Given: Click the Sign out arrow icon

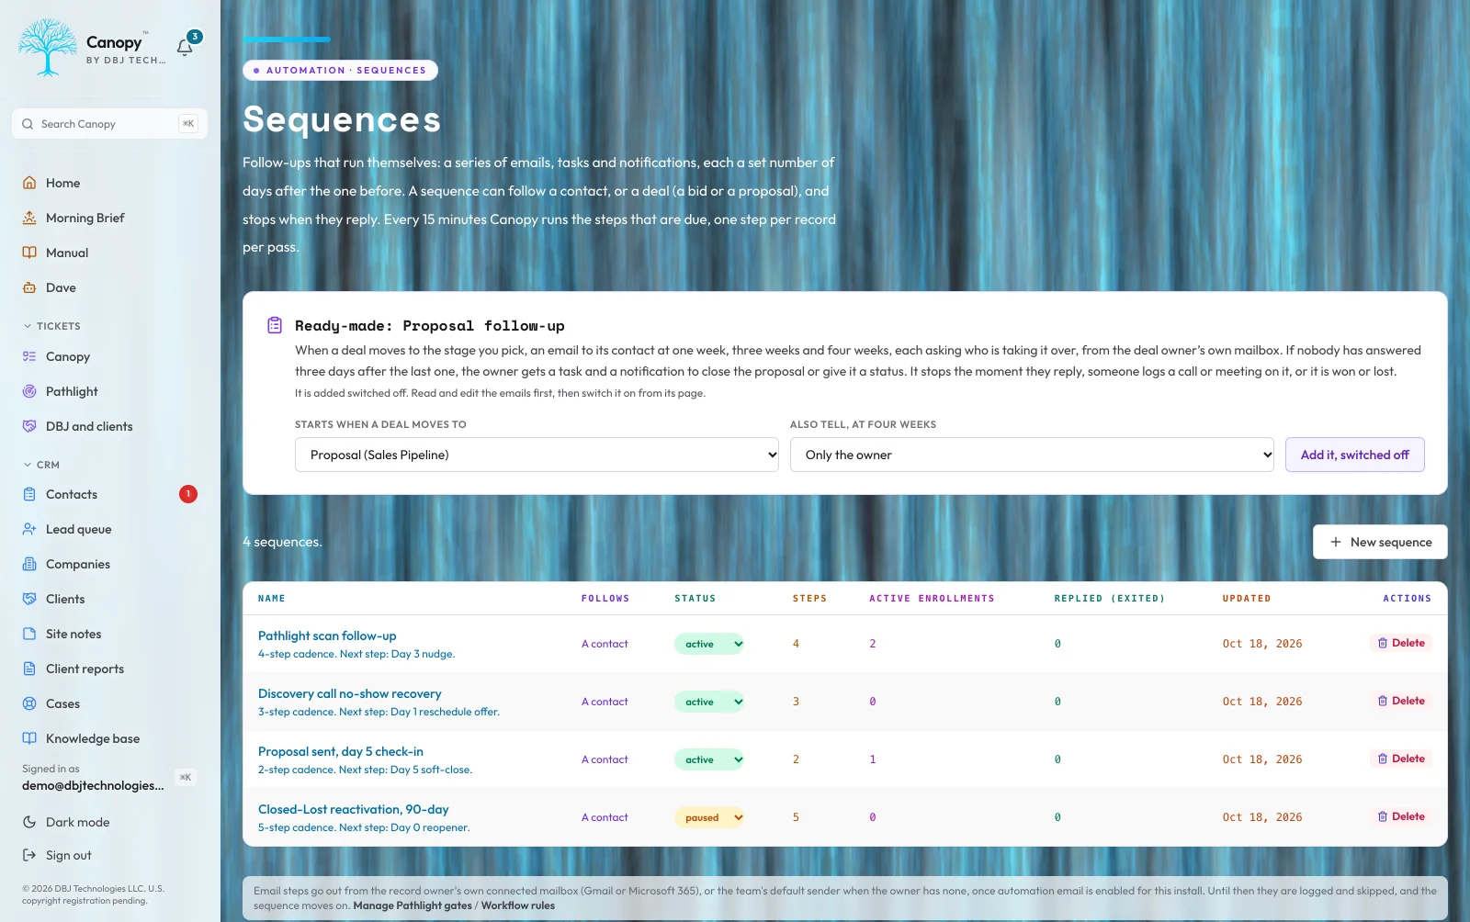Looking at the screenshot, I should pyautogui.click(x=29, y=855).
